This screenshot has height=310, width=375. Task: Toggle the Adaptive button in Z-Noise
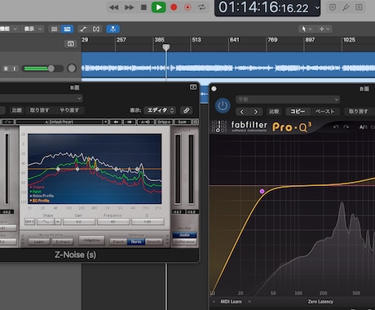[92, 241]
